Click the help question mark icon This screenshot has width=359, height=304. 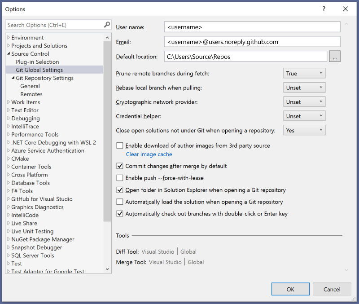tap(324, 9)
